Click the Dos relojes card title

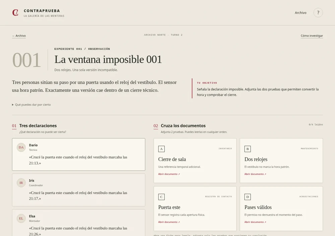click(x=256, y=159)
